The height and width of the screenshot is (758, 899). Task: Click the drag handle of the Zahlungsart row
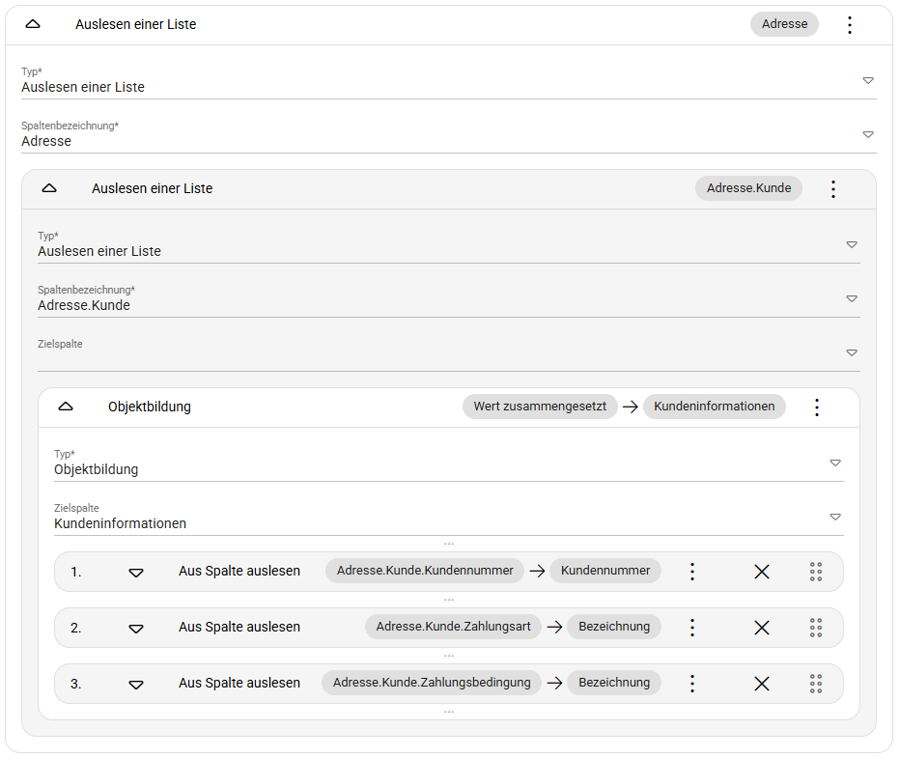point(816,628)
